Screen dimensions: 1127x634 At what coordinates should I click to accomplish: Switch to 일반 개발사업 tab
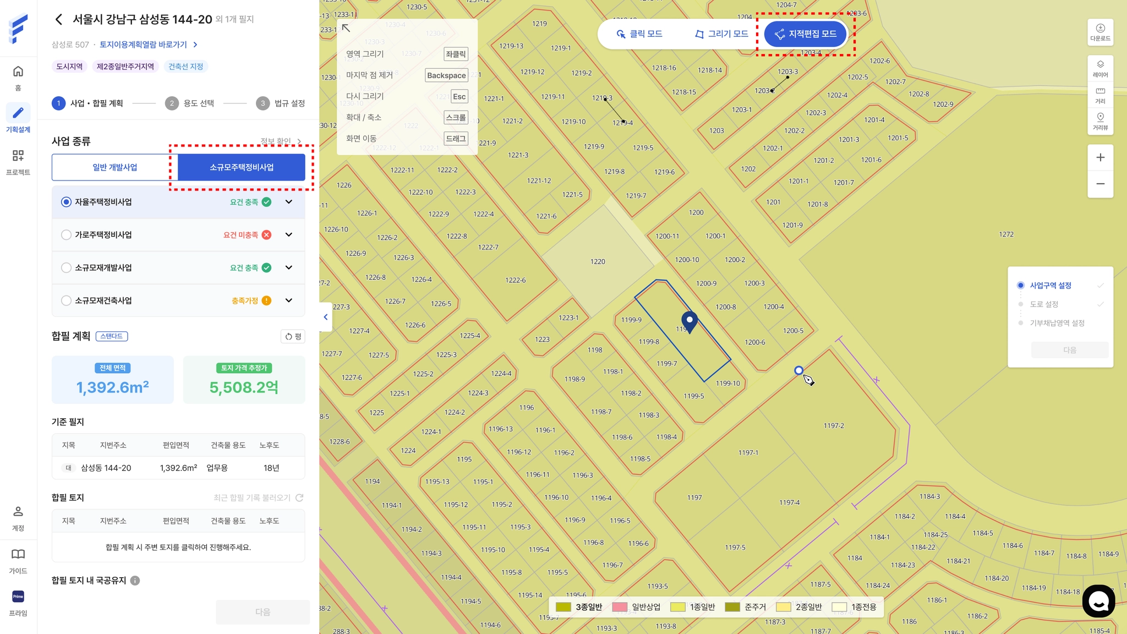tap(114, 167)
